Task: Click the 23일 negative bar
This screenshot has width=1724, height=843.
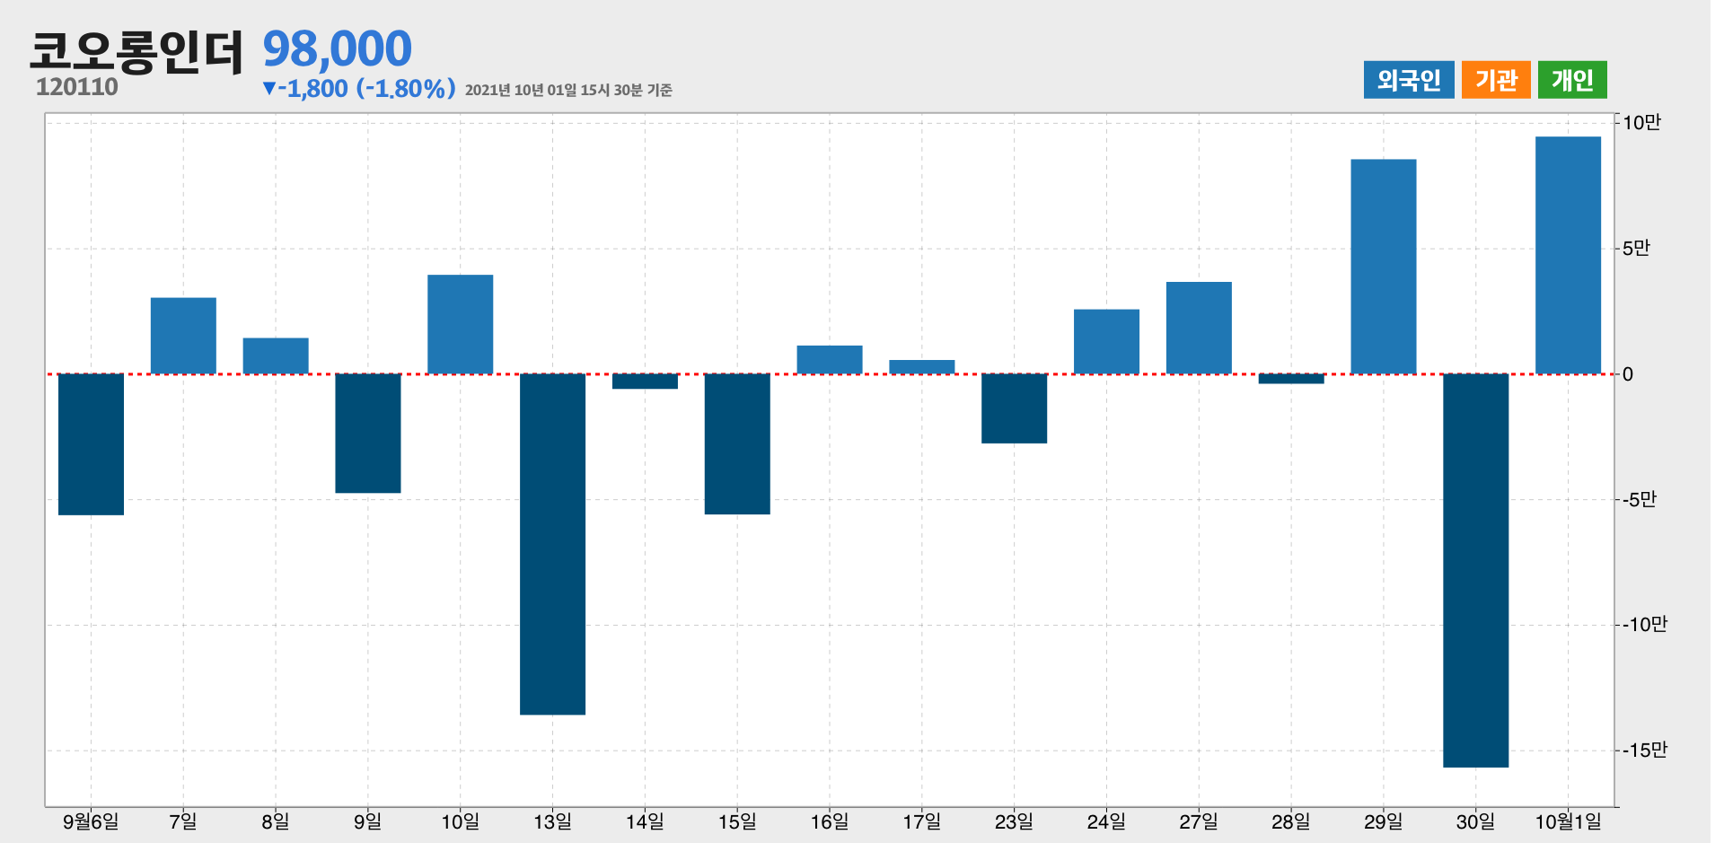Action: tap(1015, 408)
